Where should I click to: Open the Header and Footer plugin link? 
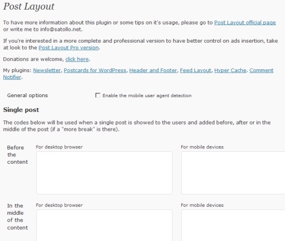point(153,70)
